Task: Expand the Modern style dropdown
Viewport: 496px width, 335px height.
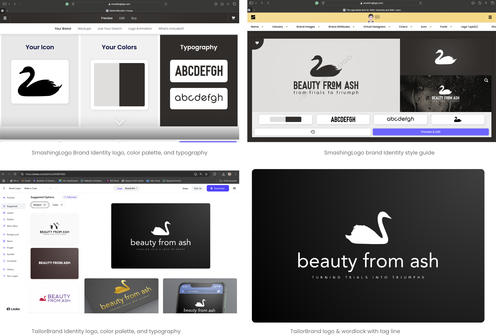Action: [x=40, y=205]
